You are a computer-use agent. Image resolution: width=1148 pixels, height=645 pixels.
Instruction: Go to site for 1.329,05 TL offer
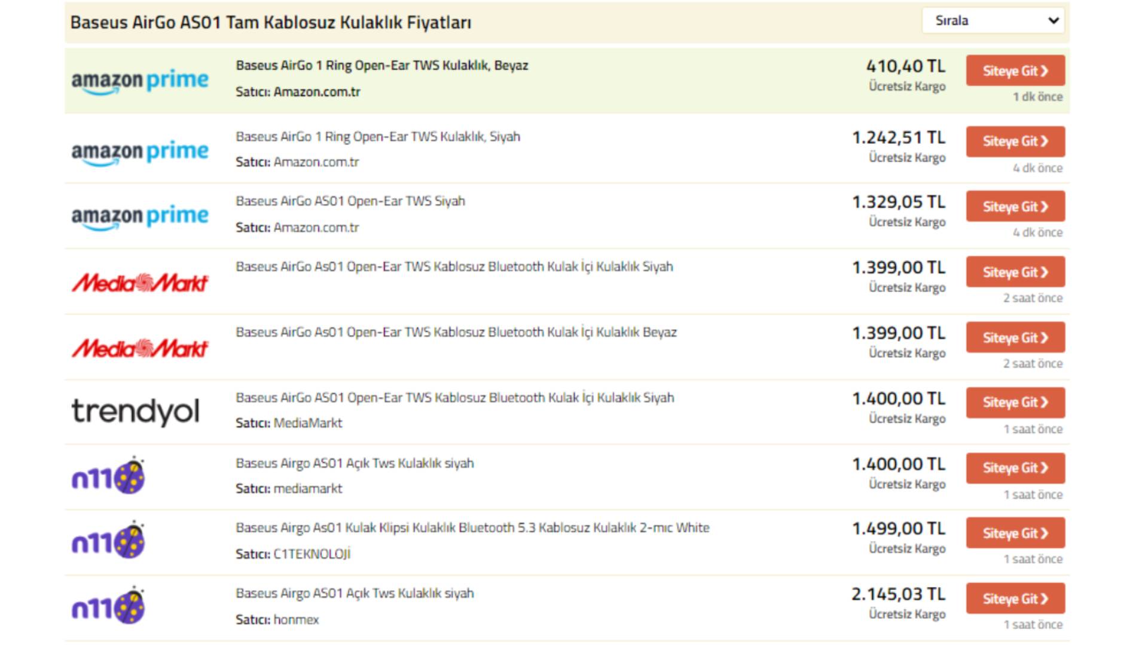click(1015, 207)
